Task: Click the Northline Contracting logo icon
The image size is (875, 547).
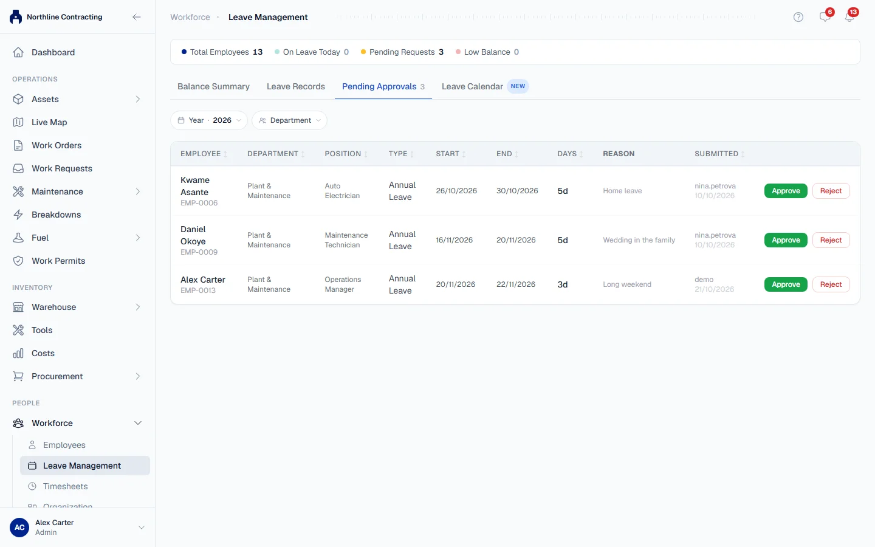Action: pyautogui.click(x=16, y=17)
